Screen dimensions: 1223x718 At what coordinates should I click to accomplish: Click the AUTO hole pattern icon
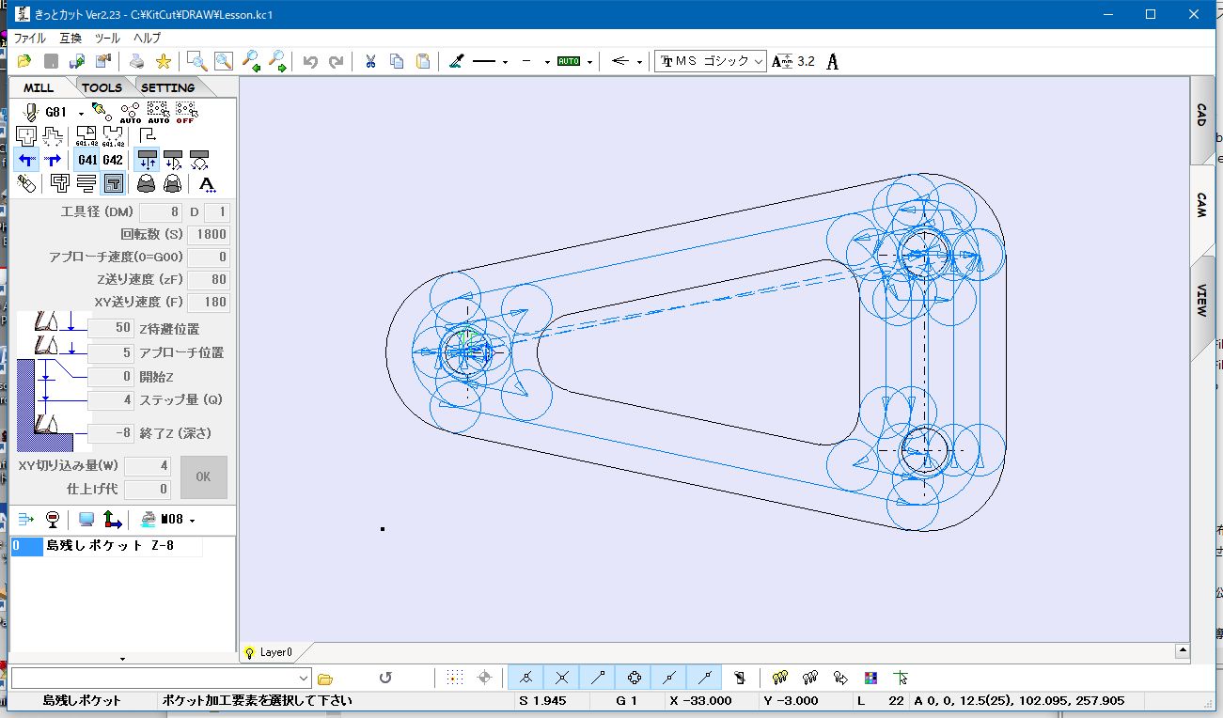pos(131,113)
